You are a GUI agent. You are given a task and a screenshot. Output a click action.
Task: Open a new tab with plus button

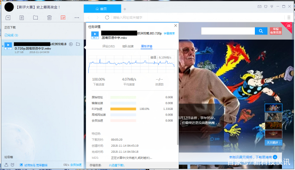[125, 9]
